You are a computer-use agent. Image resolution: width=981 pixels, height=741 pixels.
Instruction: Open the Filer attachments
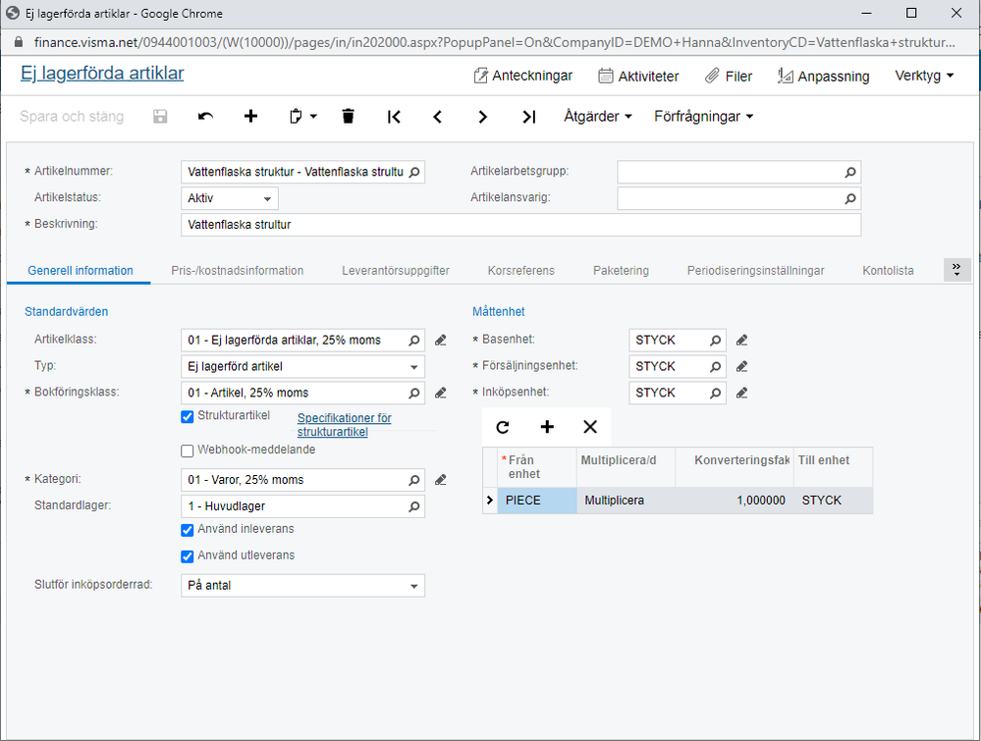[729, 77]
